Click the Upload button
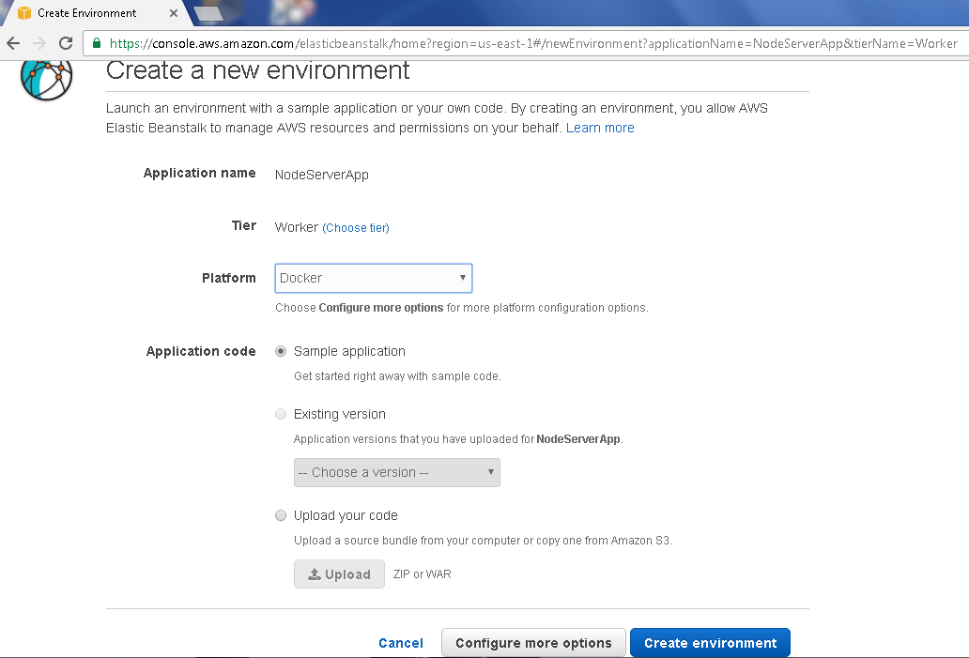 click(339, 574)
